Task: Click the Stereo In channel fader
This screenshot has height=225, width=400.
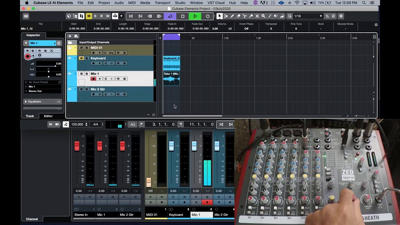Action: click(x=77, y=146)
